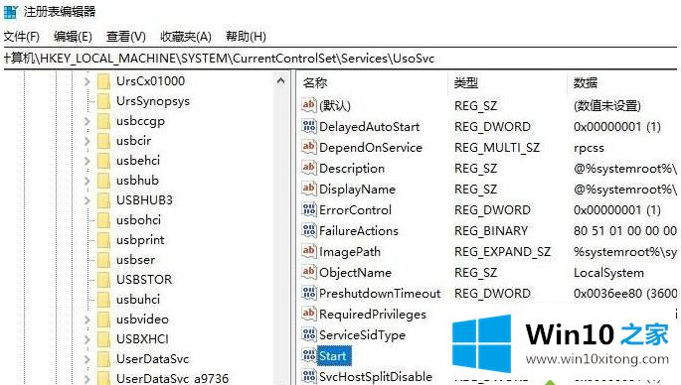
Task: Select the USBSTOR folder icon
Action: 103,280
